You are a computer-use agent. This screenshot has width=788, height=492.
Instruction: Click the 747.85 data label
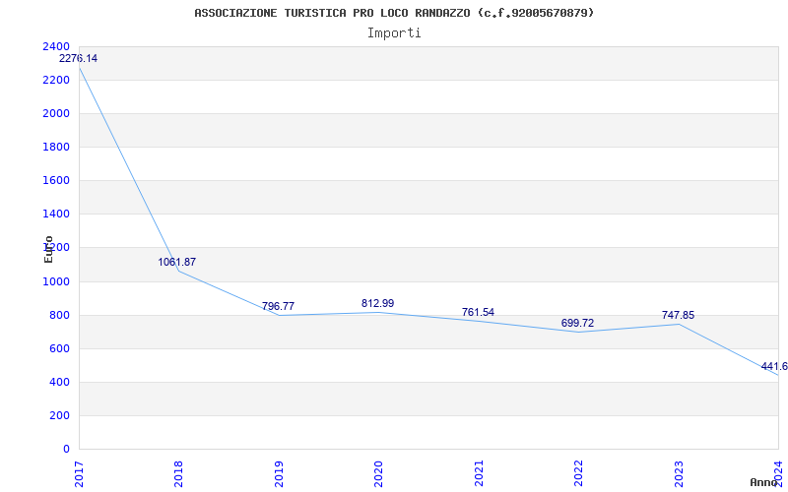pos(678,315)
